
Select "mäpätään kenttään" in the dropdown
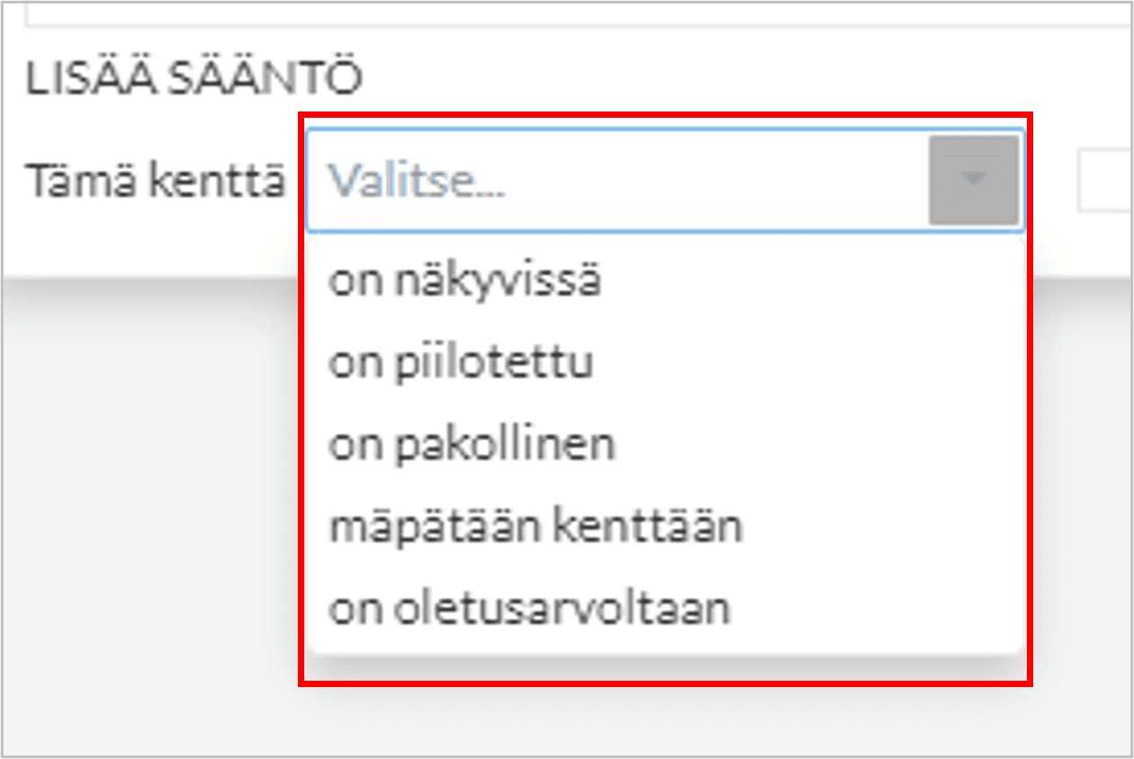tap(535, 527)
